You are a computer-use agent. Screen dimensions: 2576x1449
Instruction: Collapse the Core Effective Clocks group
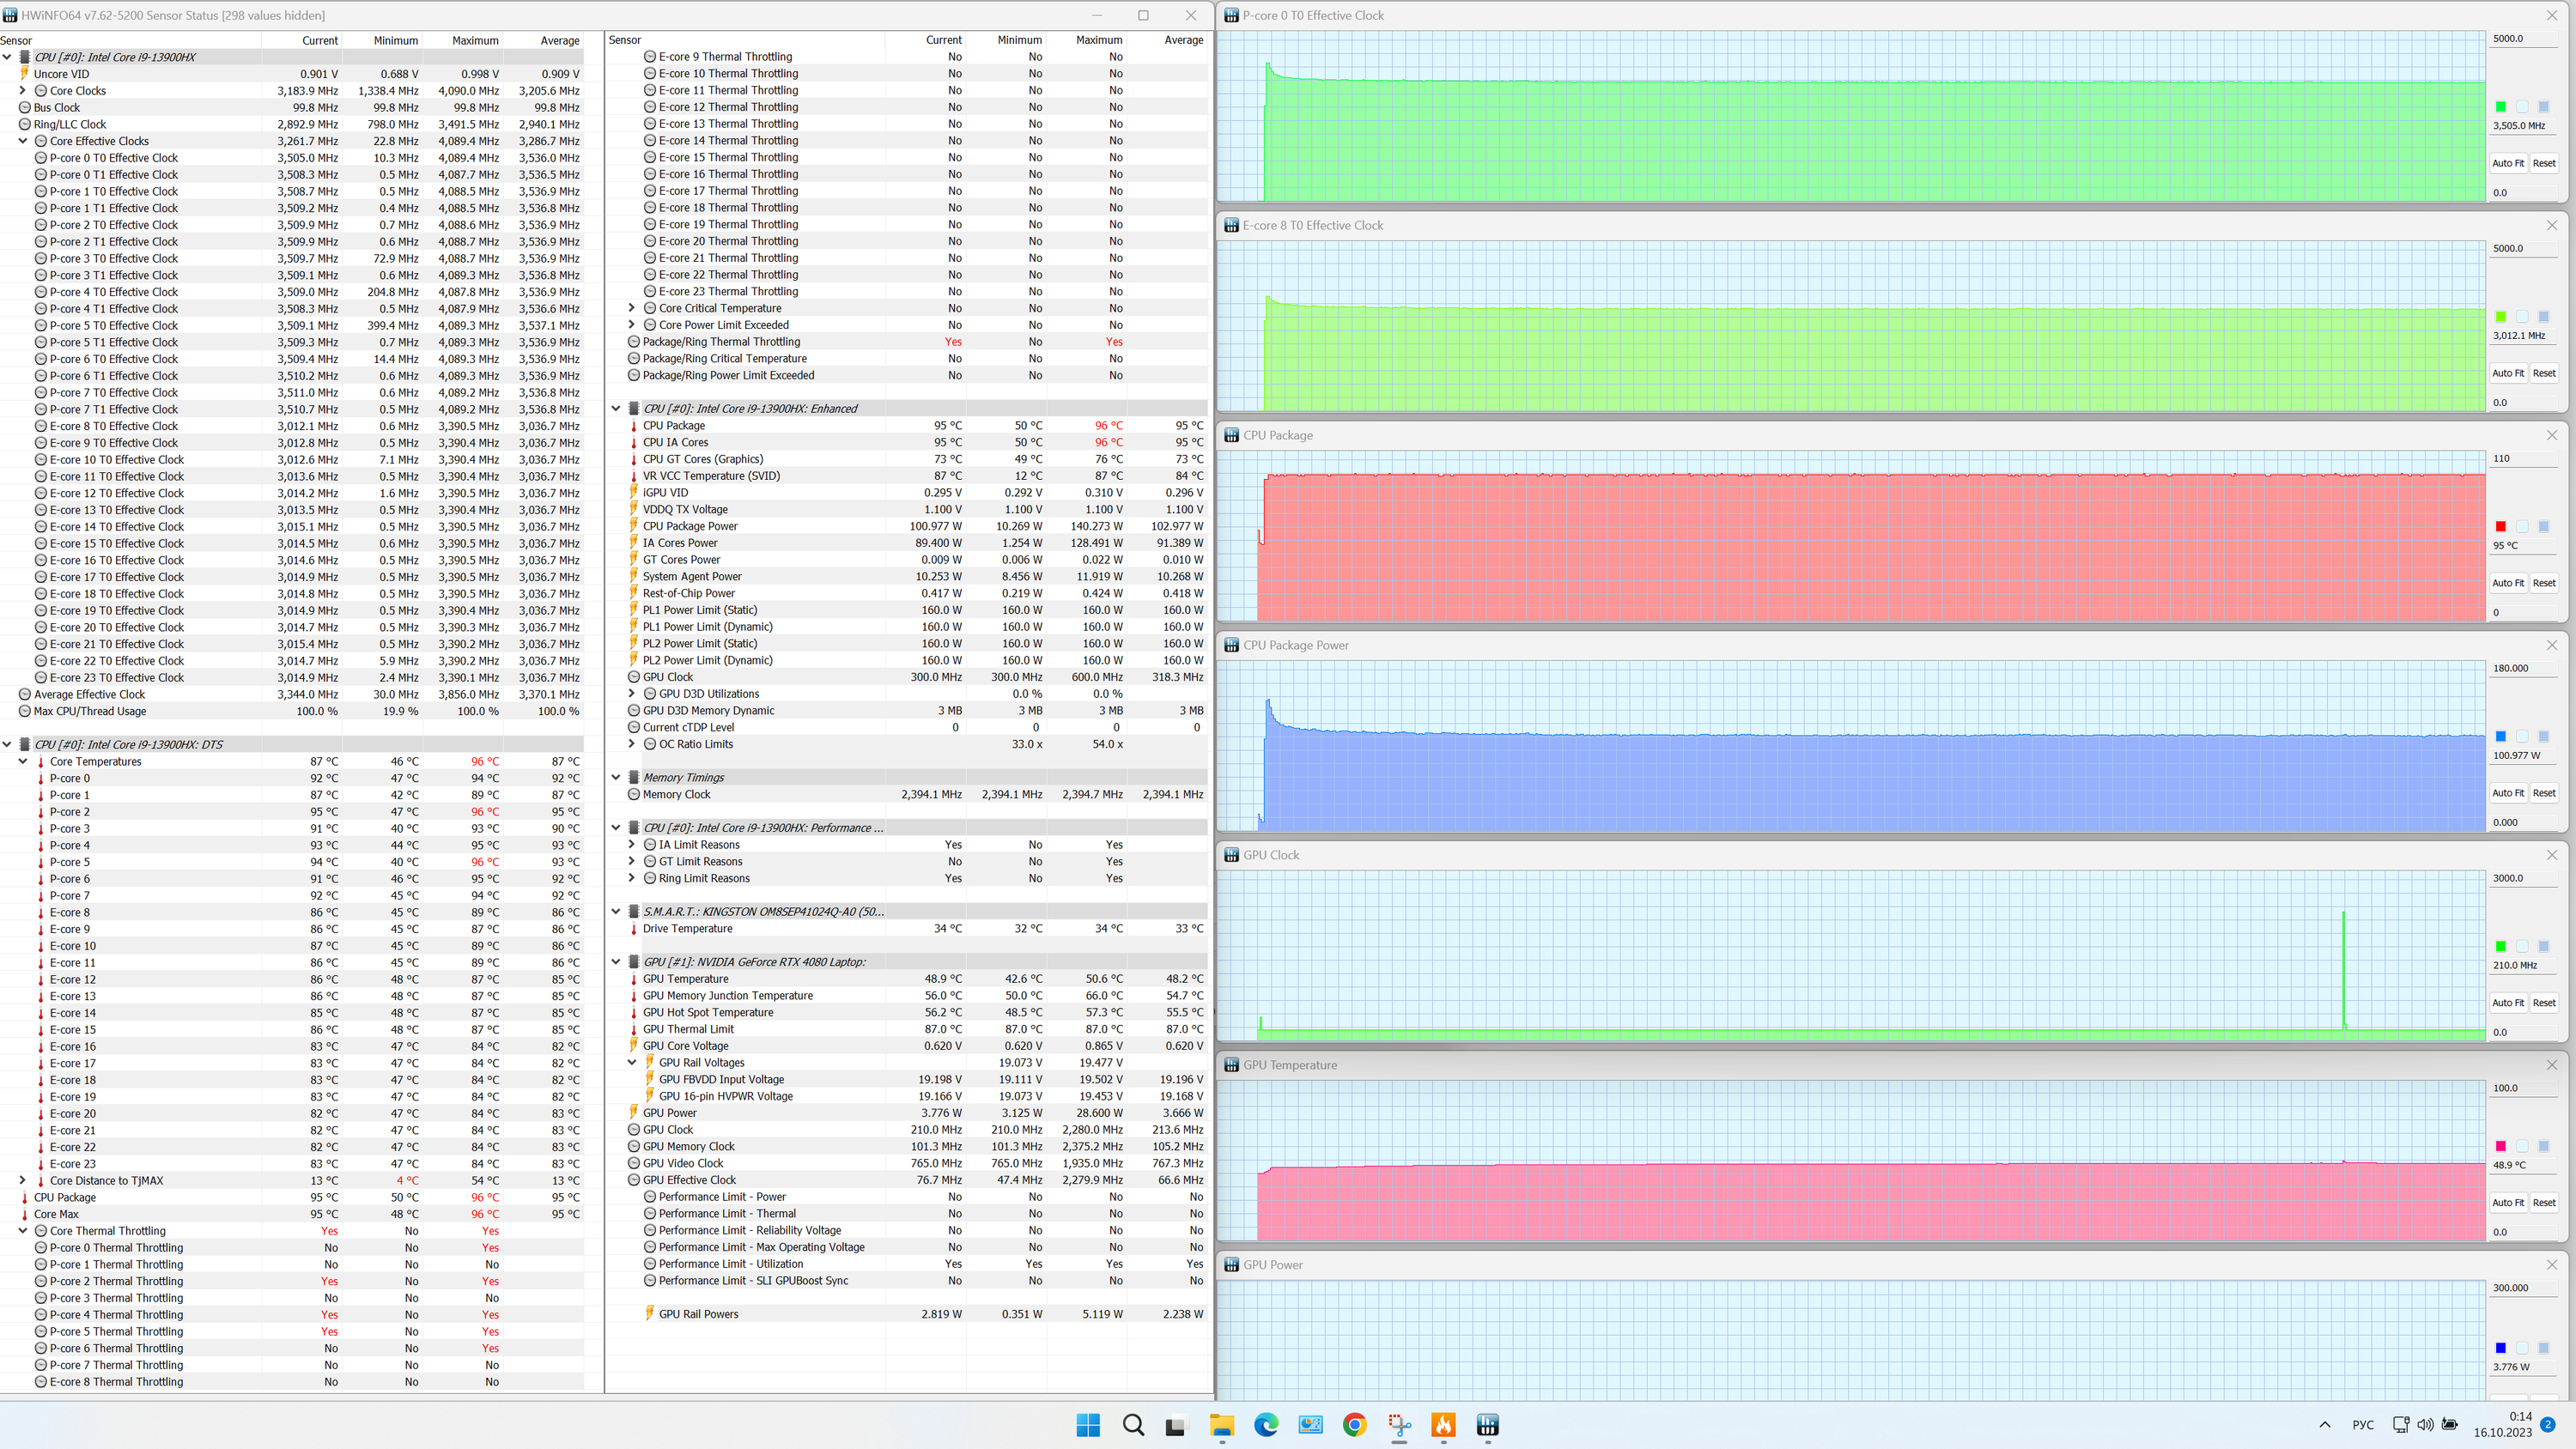click(23, 141)
